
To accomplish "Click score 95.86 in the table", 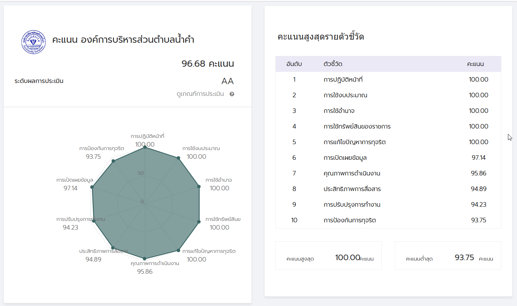I will point(478,173).
